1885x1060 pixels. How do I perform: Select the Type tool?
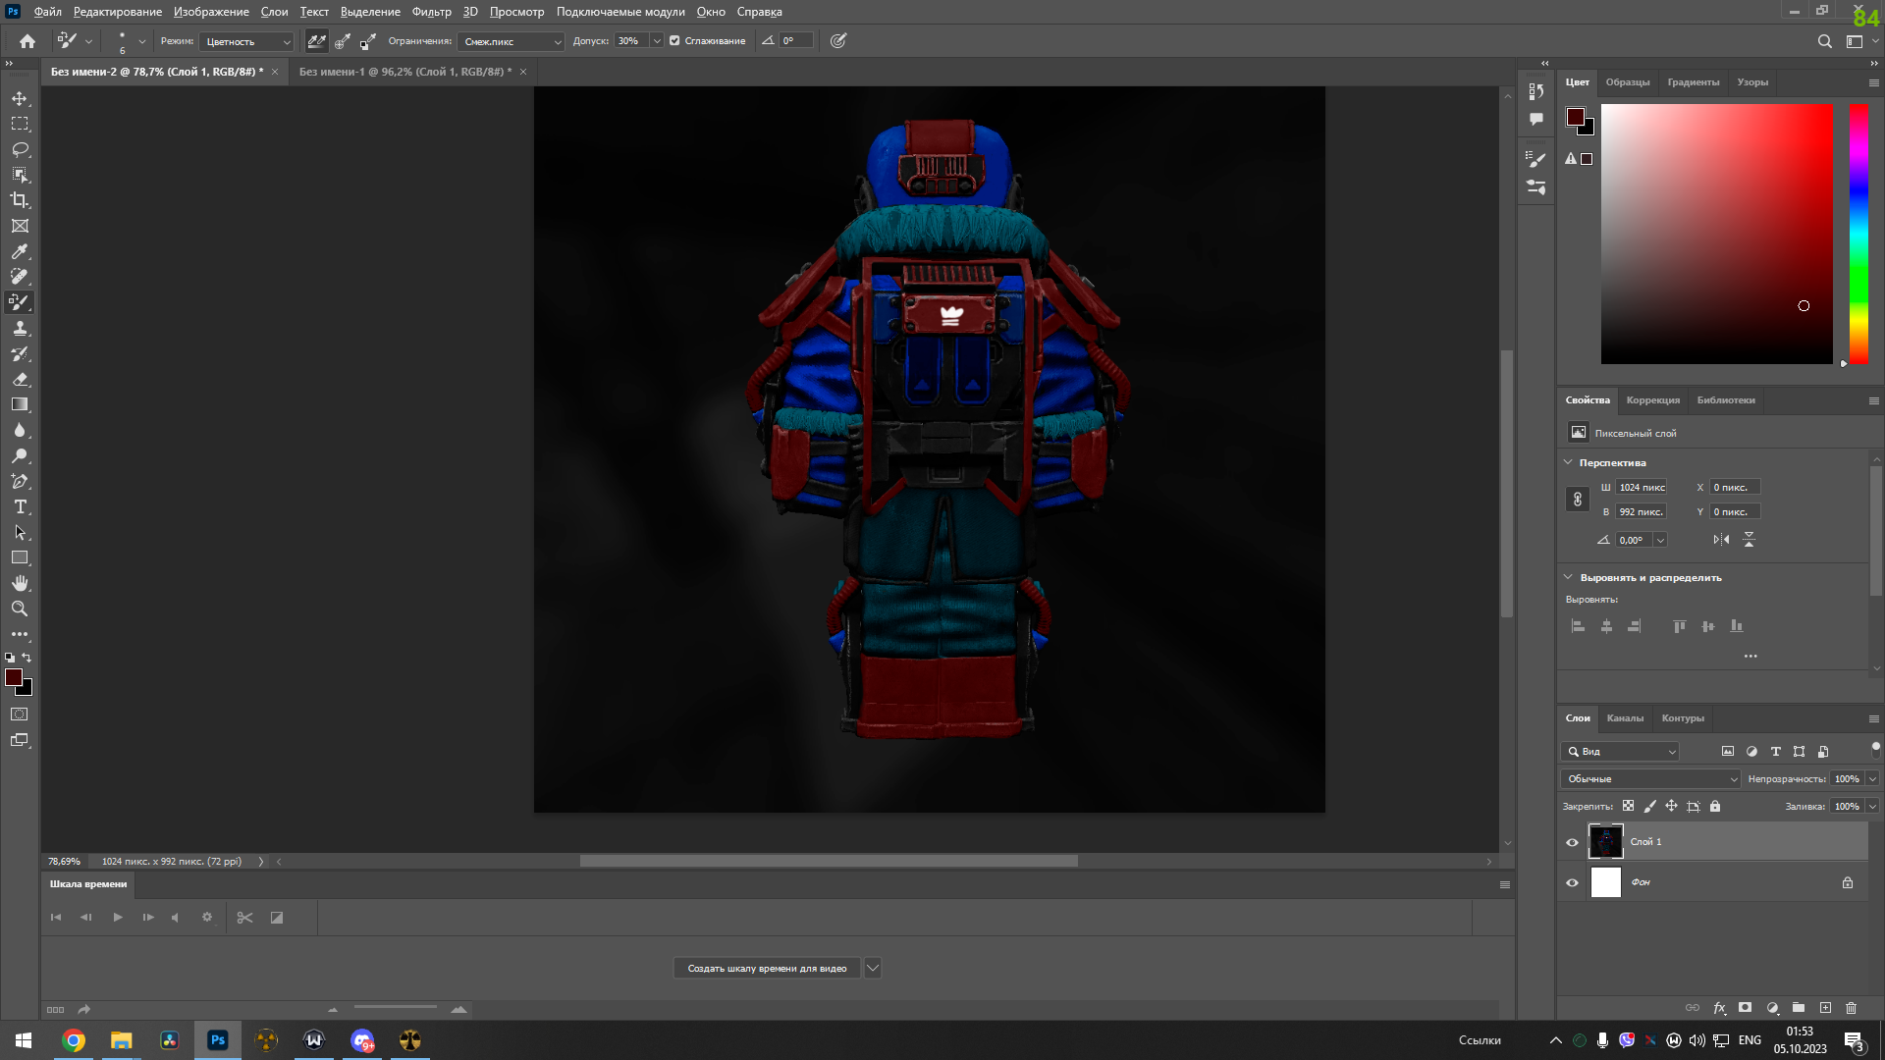point(20,506)
